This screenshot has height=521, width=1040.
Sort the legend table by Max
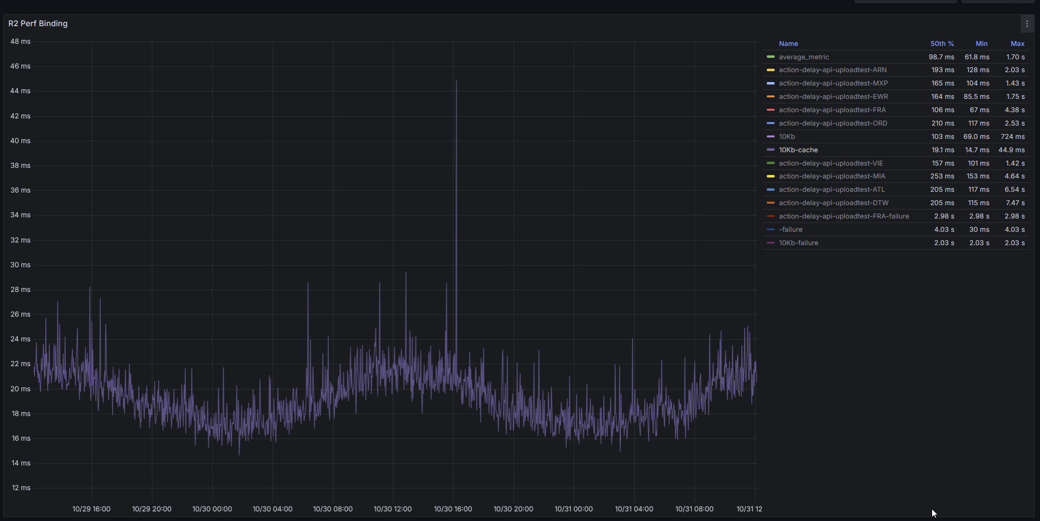click(1017, 43)
